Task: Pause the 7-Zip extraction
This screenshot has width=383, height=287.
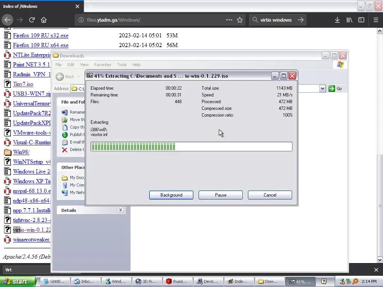Action: coord(221,195)
